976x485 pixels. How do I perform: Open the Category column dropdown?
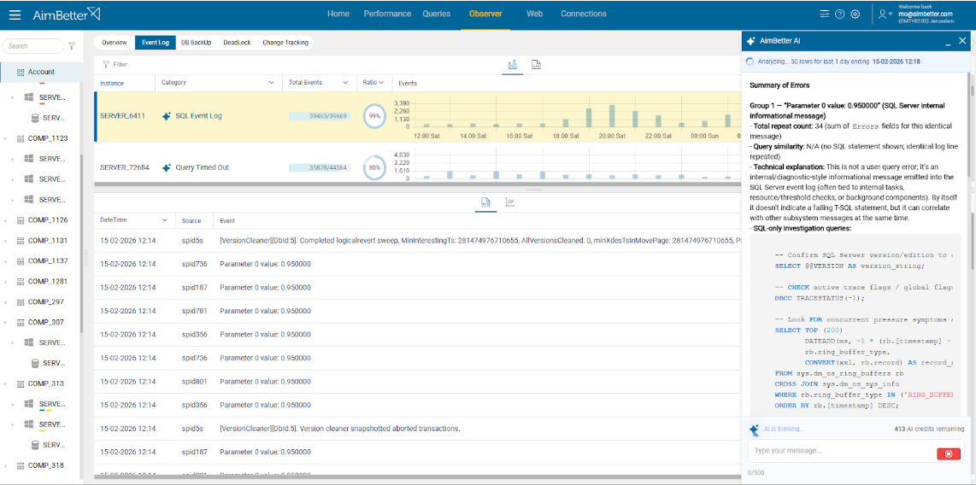[x=272, y=83]
